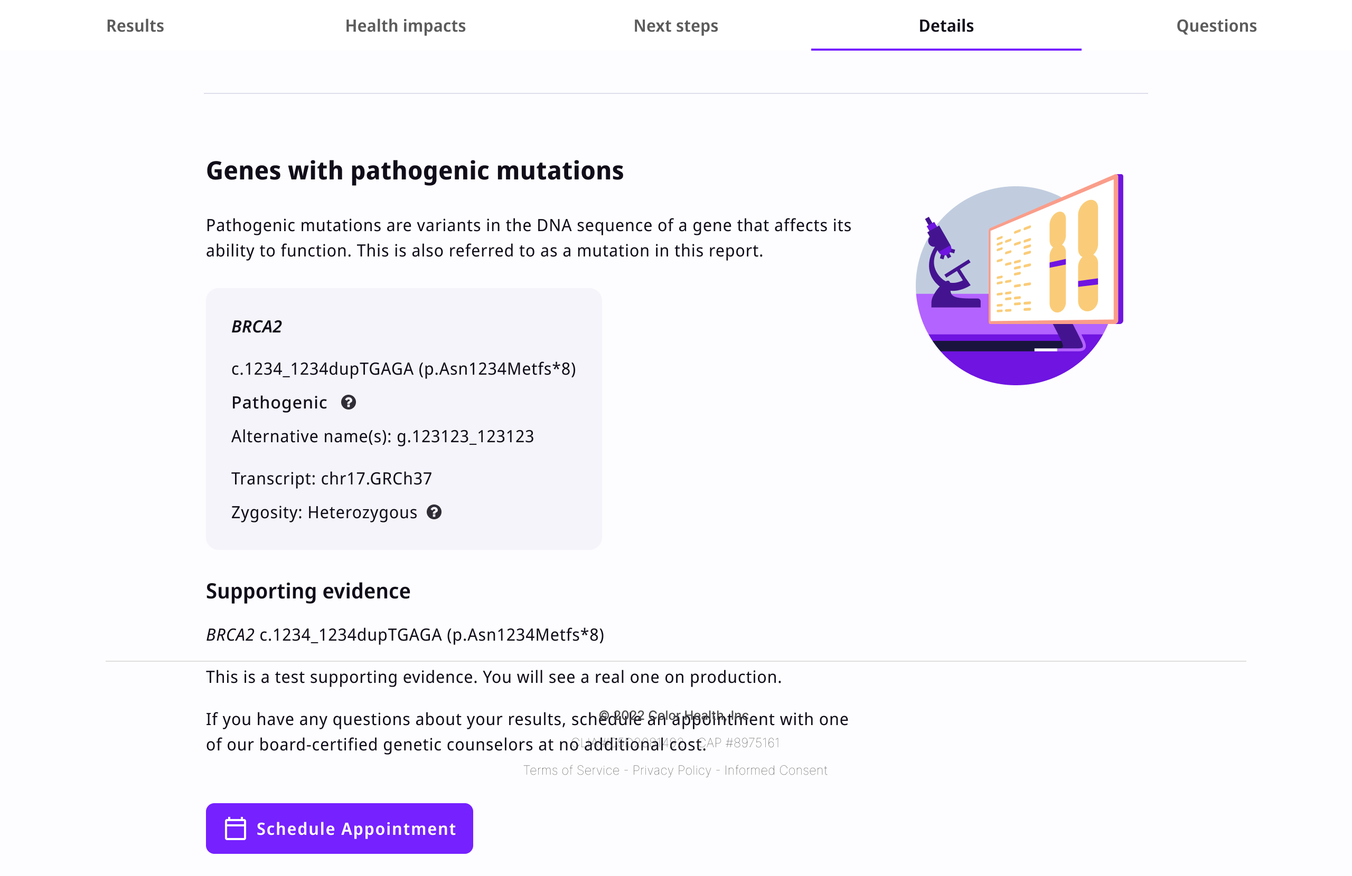Click the Genes with pathogenic mutations heading
Viewport: 1352px width, 876px height.
pyautogui.click(x=415, y=171)
